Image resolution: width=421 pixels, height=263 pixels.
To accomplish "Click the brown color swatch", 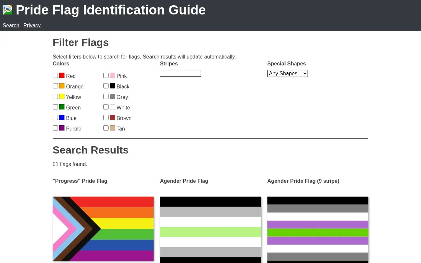I will point(112,117).
